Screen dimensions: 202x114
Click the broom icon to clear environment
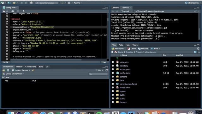point(33,70)
